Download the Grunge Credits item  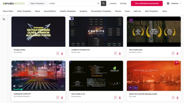coord(62,53)
